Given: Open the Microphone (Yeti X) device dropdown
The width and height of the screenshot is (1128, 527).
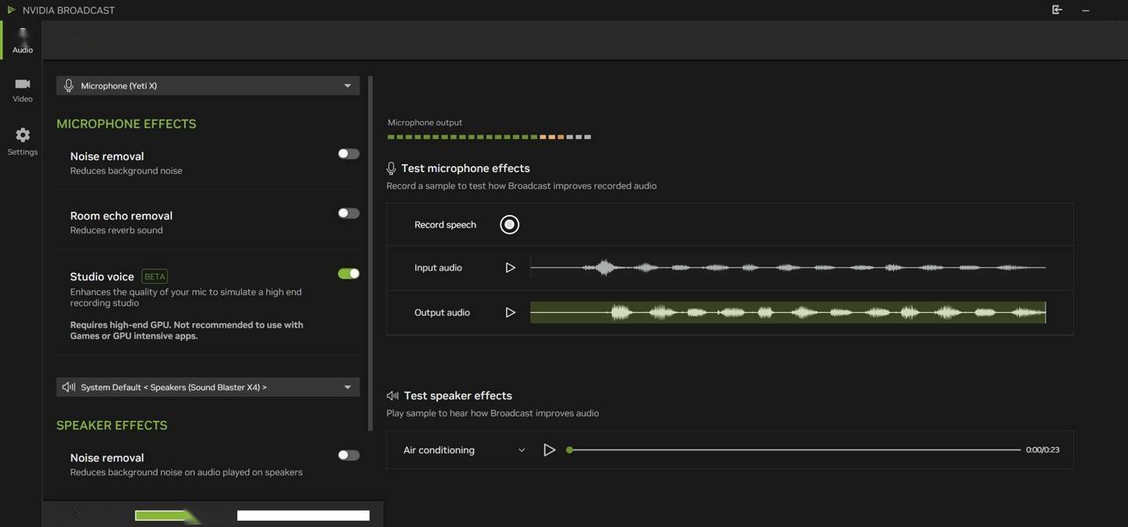Looking at the screenshot, I should point(208,85).
